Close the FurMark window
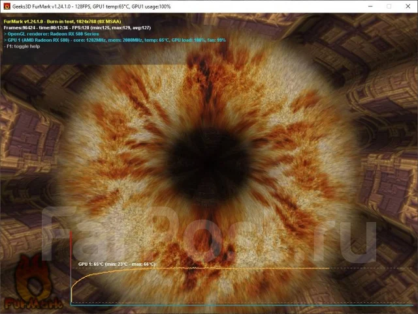The height and width of the screenshot is (314, 418). [408, 7]
